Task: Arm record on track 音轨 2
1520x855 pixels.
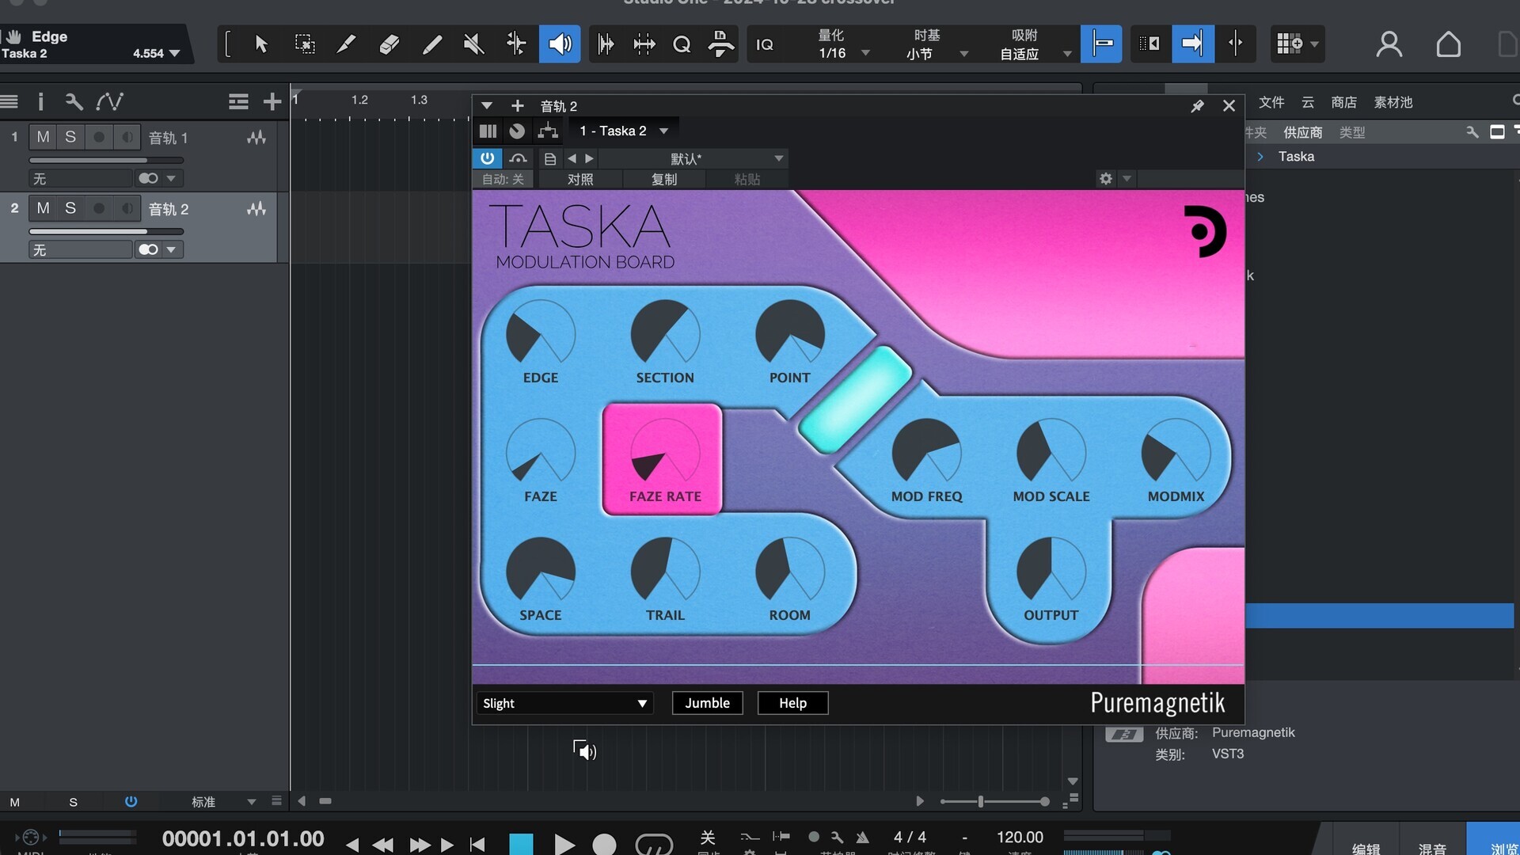Action: point(98,208)
